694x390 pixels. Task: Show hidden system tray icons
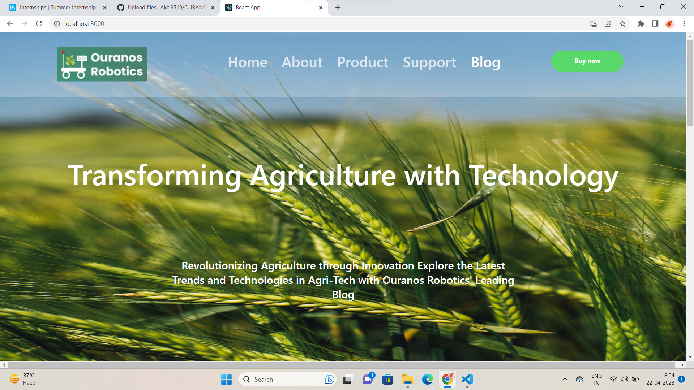[x=565, y=379]
